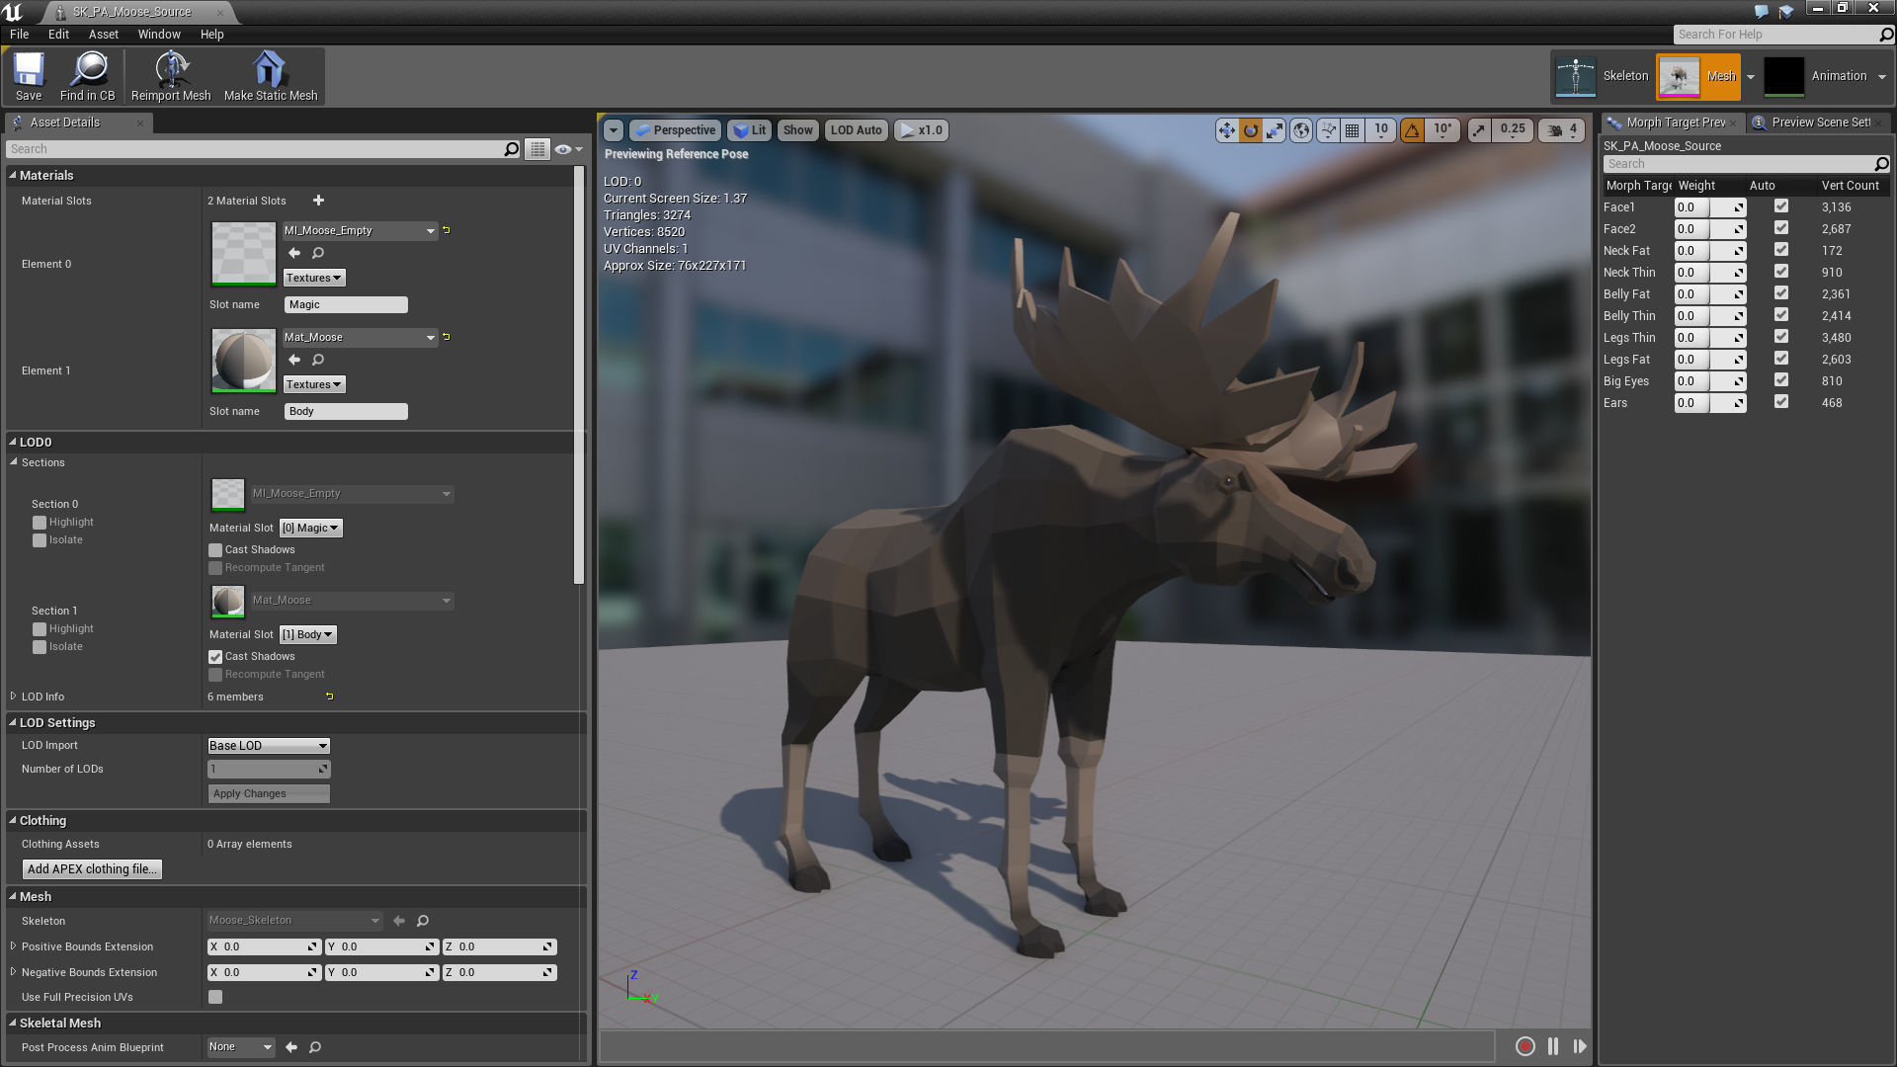Select the scale gizmo tool

(x=1275, y=130)
